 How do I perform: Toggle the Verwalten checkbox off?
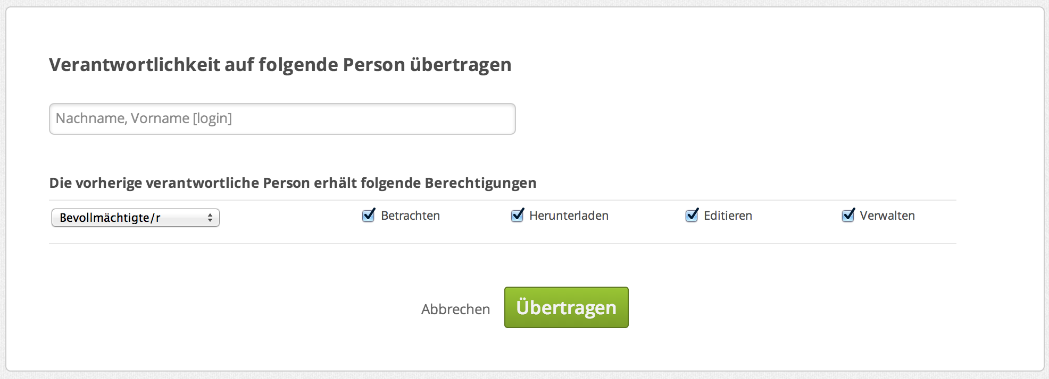click(848, 216)
